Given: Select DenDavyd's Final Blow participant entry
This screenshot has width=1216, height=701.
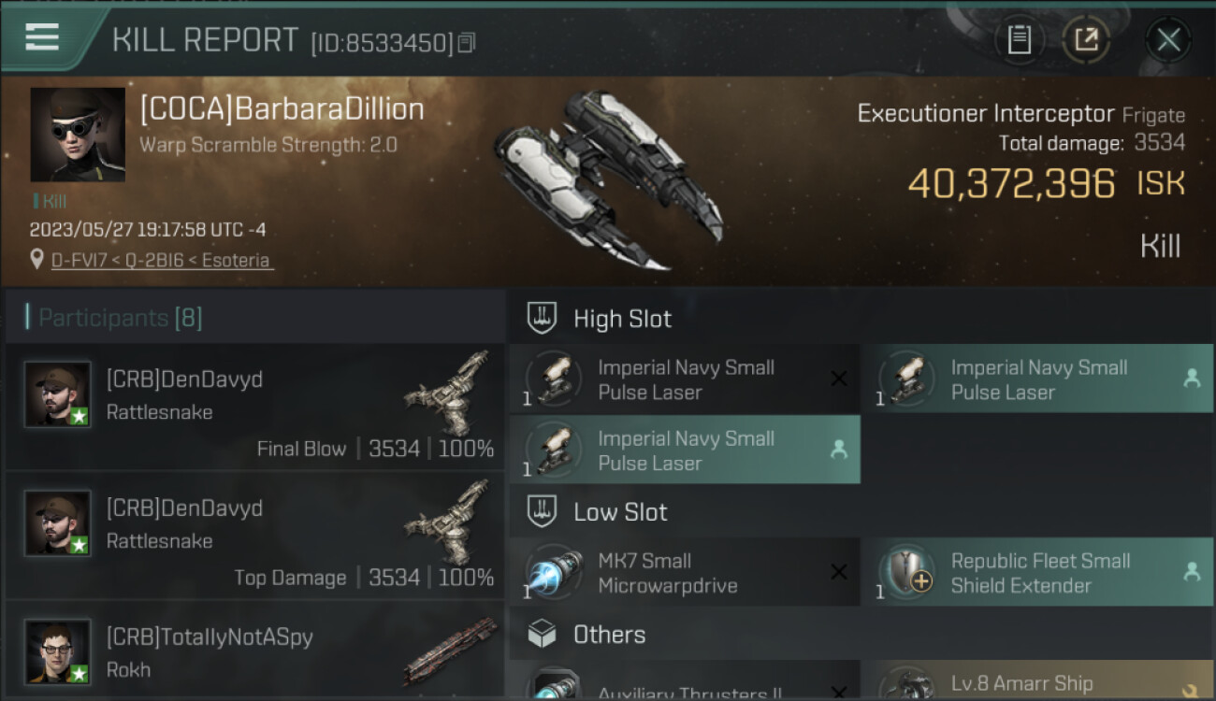Looking at the screenshot, I should pos(254,407).
